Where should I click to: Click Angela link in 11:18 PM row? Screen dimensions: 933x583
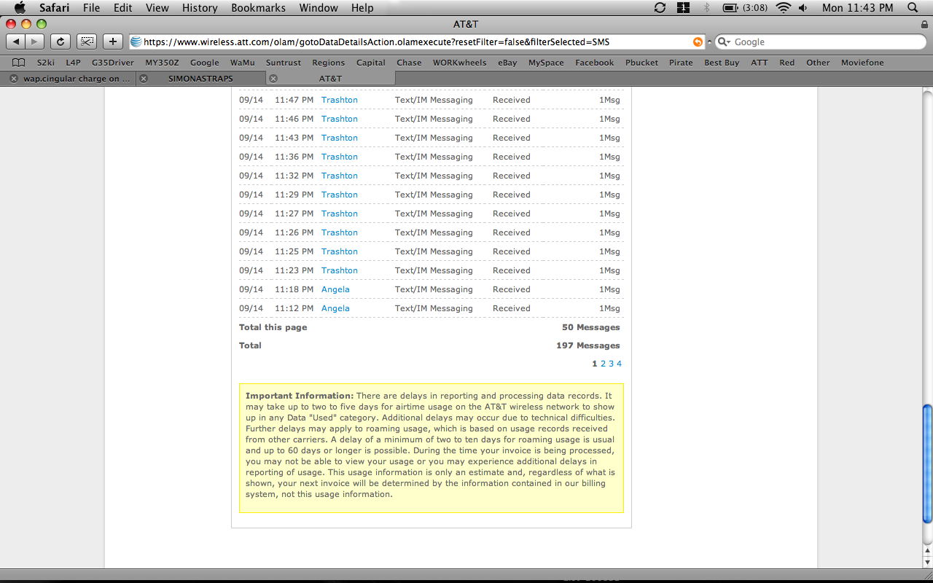tap(335, 289)
